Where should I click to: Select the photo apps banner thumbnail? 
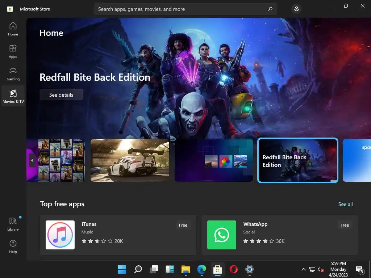click(x=214, y=160)
